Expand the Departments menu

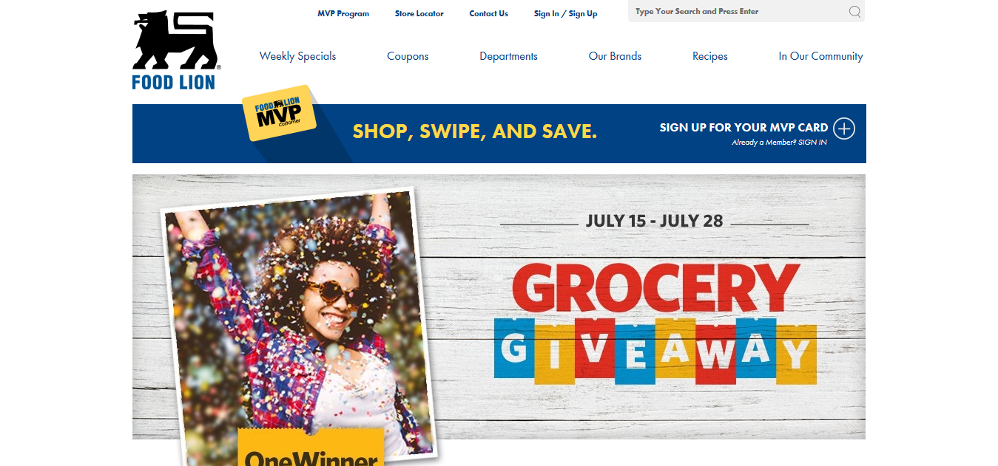tap(508, 56)
